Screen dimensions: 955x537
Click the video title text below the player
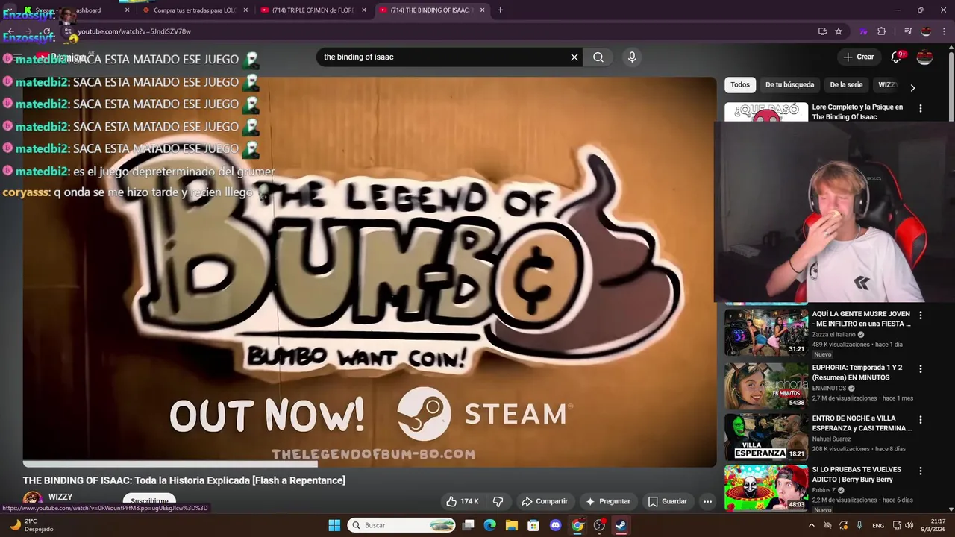tap(184, 480)
